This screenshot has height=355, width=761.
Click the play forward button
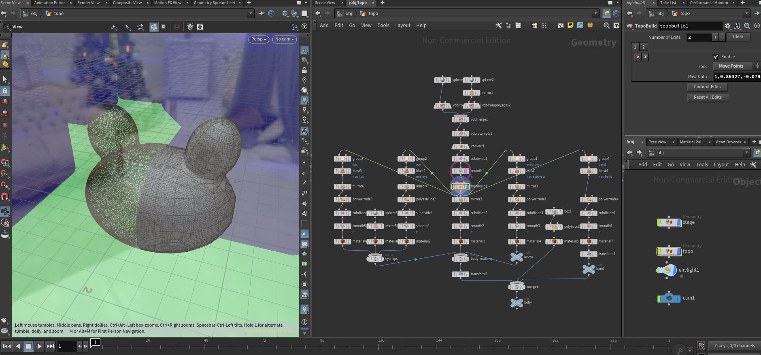(x=39, y=346)
